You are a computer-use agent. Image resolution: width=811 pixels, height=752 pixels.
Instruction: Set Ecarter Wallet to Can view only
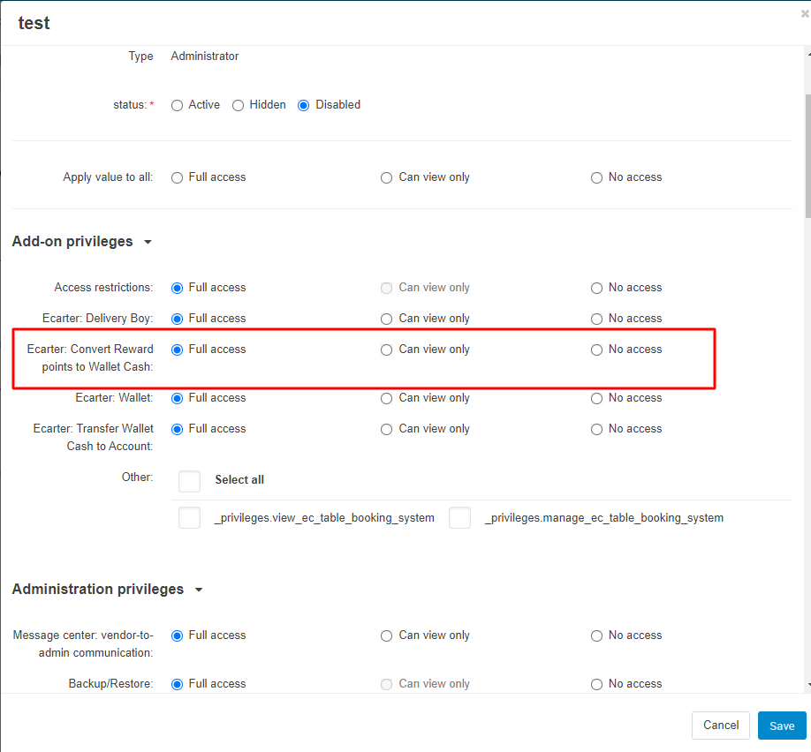point(387,398)
